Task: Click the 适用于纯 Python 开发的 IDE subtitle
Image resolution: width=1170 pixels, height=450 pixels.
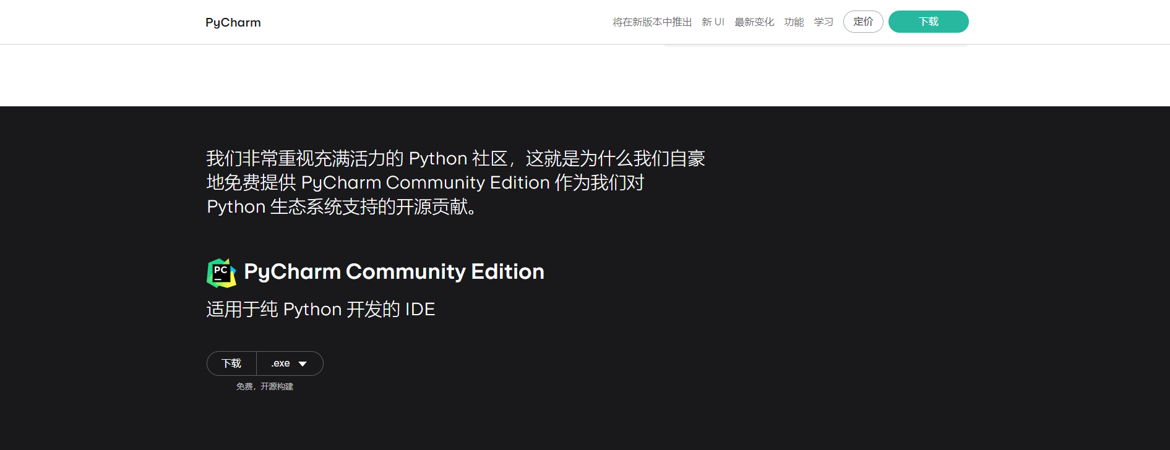Action: pos(320,309)
